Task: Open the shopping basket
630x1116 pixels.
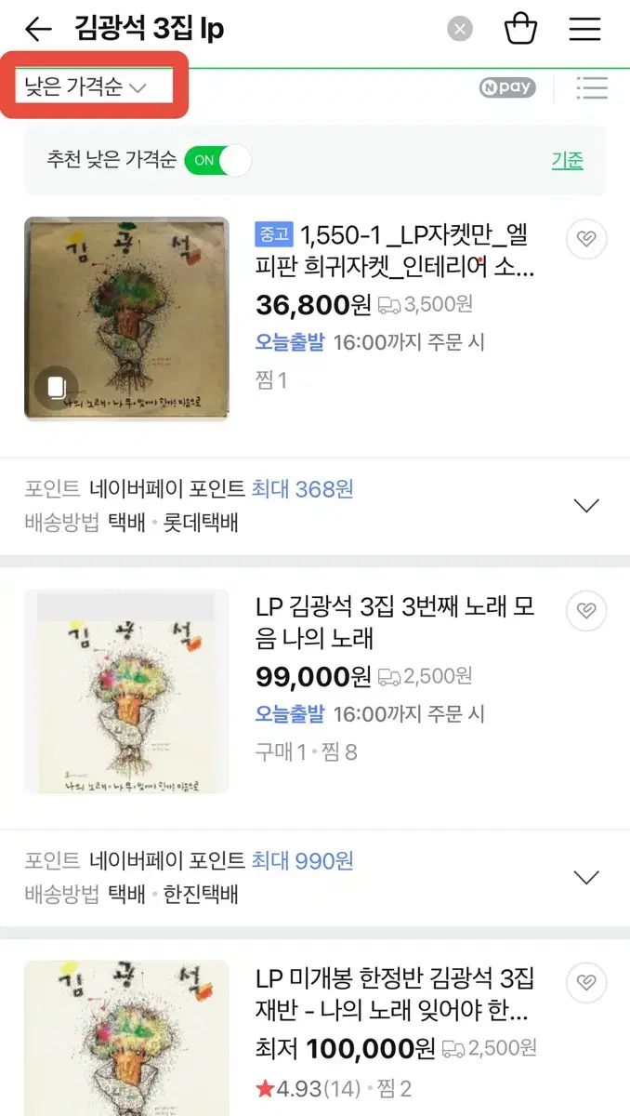Action: (520, 29)
